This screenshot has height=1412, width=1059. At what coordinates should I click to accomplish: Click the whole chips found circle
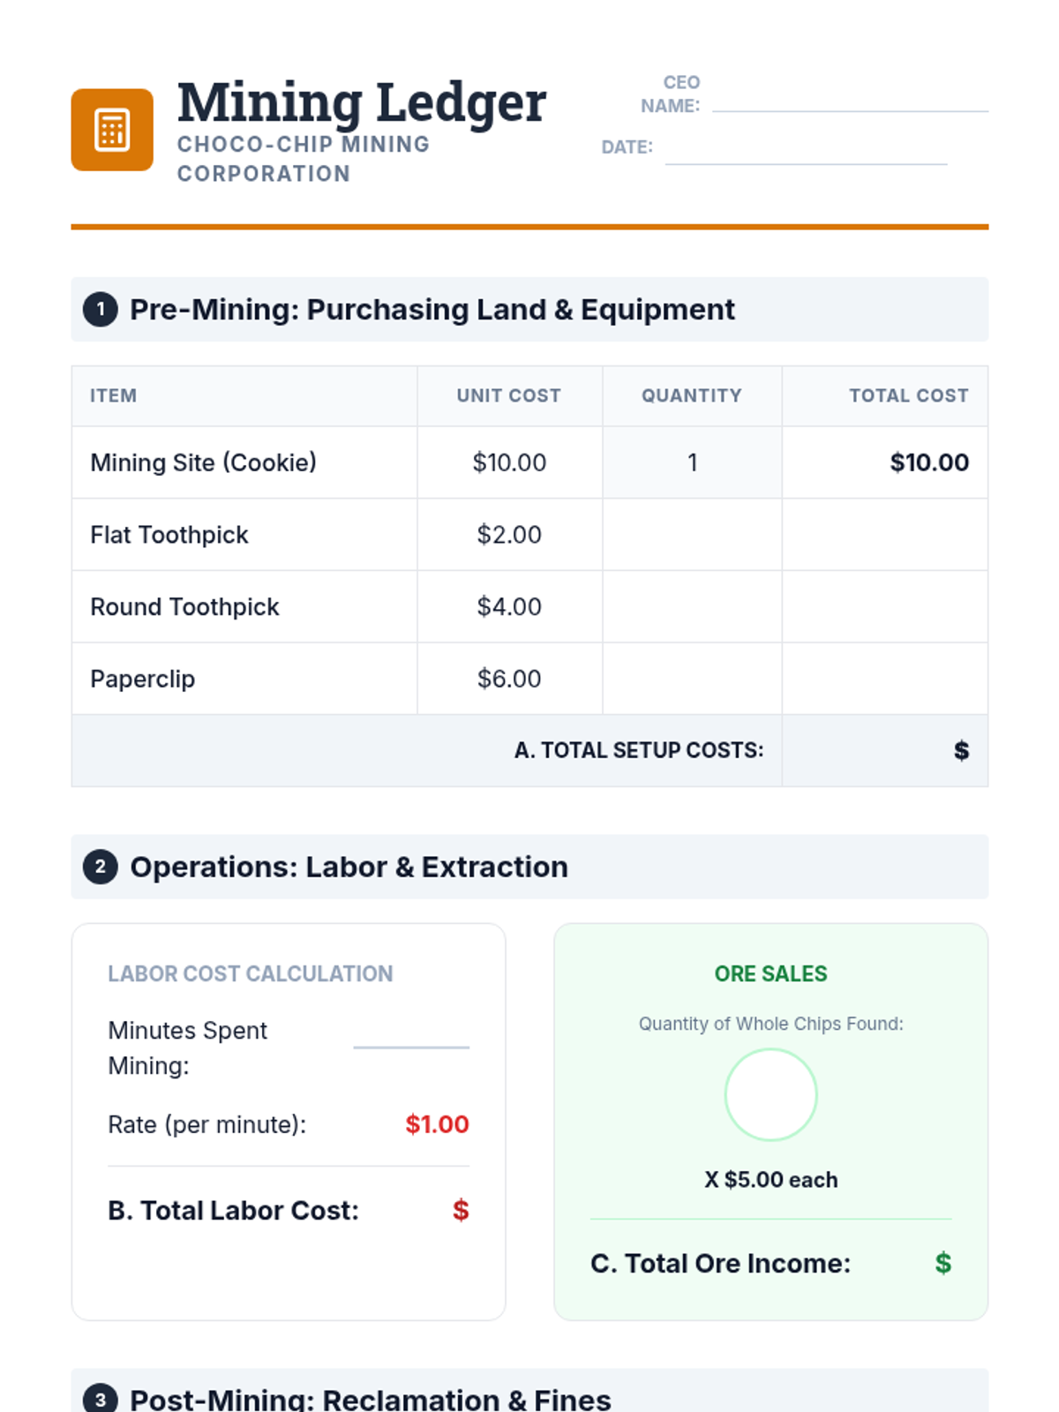click(x=770, y=1094)
